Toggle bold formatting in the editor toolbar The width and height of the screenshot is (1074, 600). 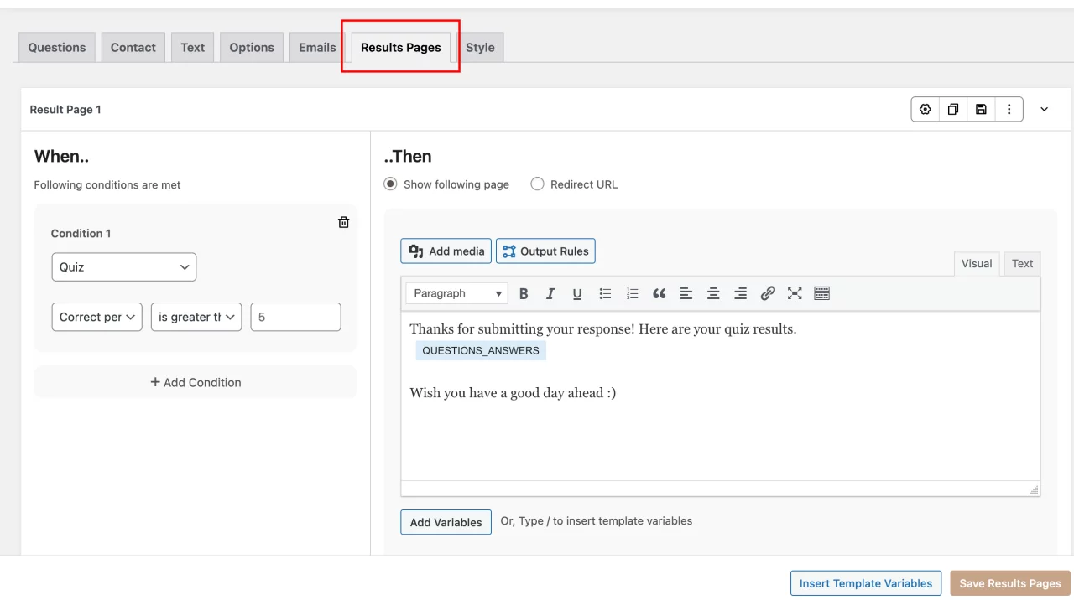524,293
